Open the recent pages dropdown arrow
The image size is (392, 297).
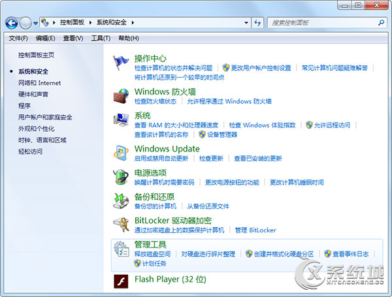point(35,23)
